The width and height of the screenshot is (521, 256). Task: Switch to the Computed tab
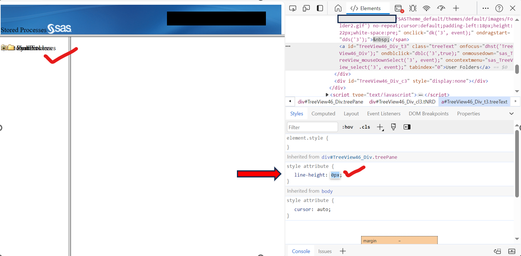(x=323, y=113)
